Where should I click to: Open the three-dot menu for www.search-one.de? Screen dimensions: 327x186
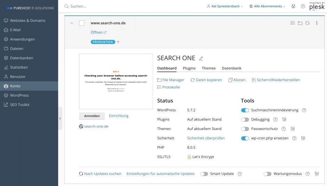(317, 23)
